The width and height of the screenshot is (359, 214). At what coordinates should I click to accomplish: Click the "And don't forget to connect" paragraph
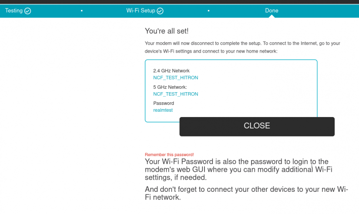246,193
